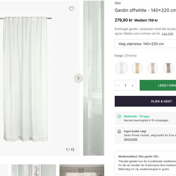Screen dimensions: 176x176
Task: Add item with LEGG I HANDLEKURV button
Action: (158, 85)
